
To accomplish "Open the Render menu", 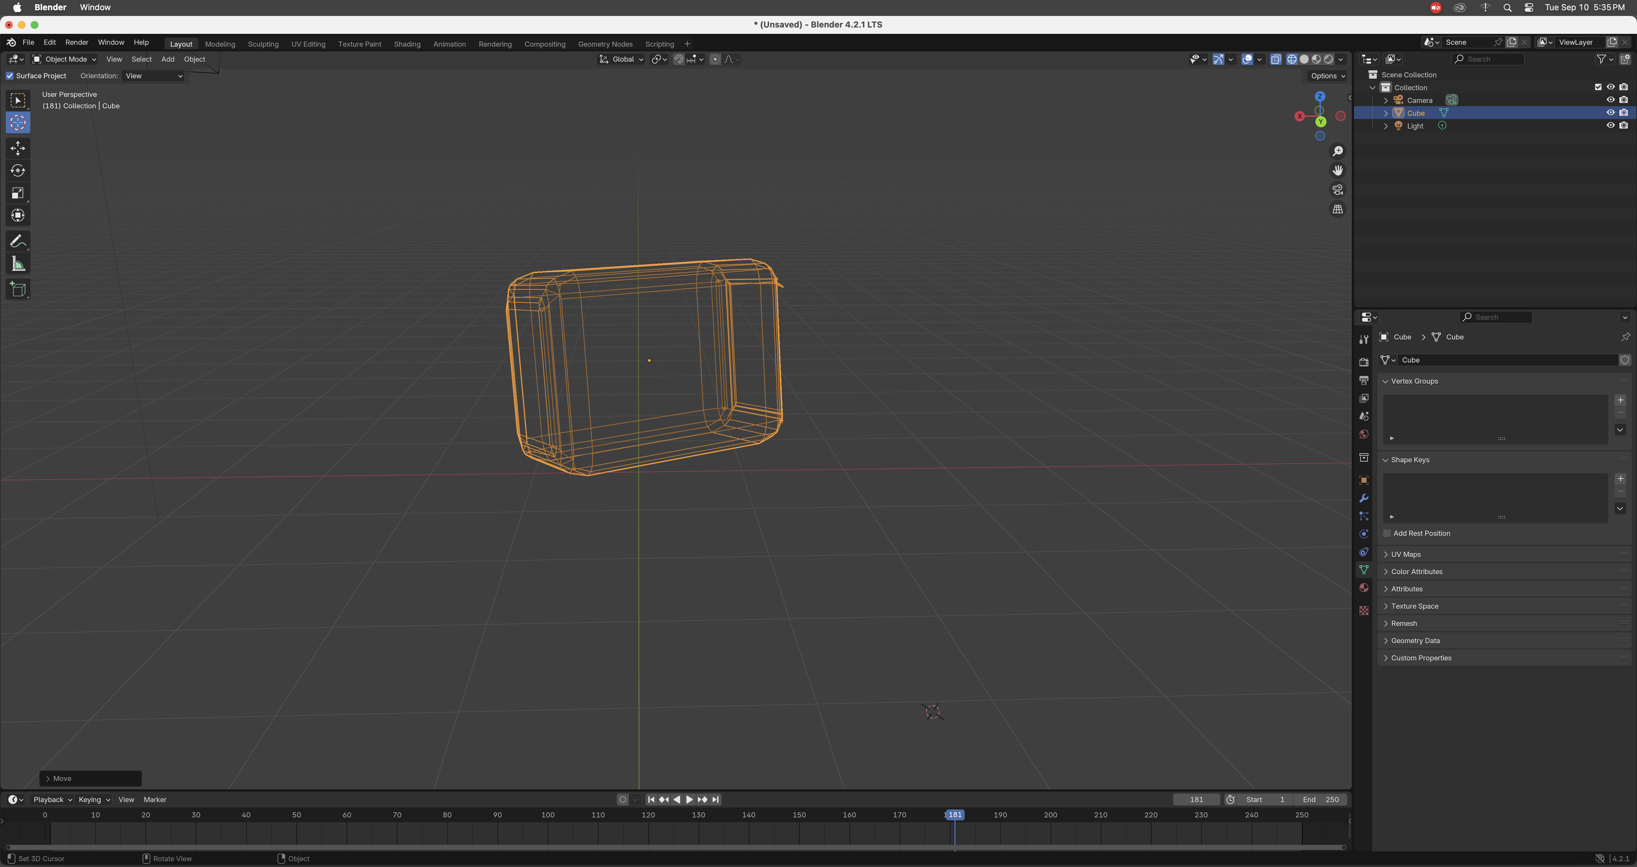I will (x=77, y=42).
